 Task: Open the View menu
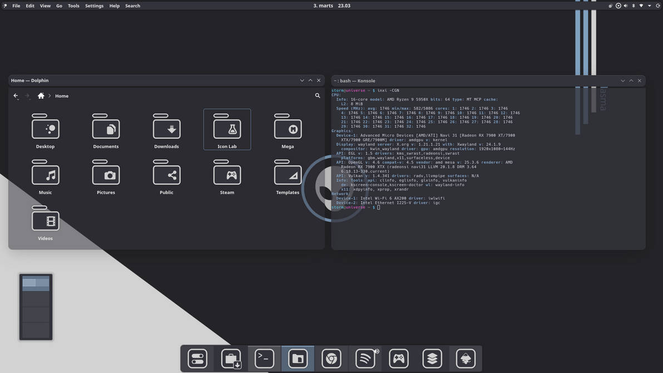point(45,6)
